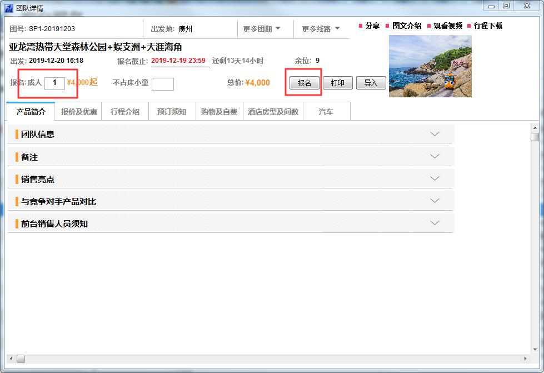This screenshot has width=544, height=373.
Task: Switch to the 报价及优惠 tab
Action: tap(79, 112)
